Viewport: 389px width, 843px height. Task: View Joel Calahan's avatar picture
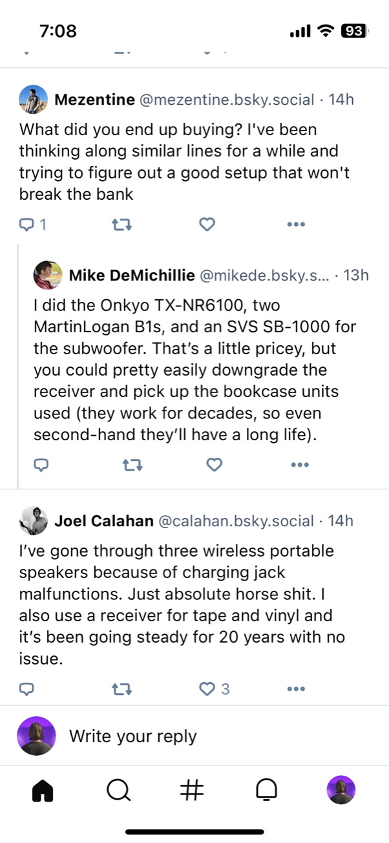33,520
